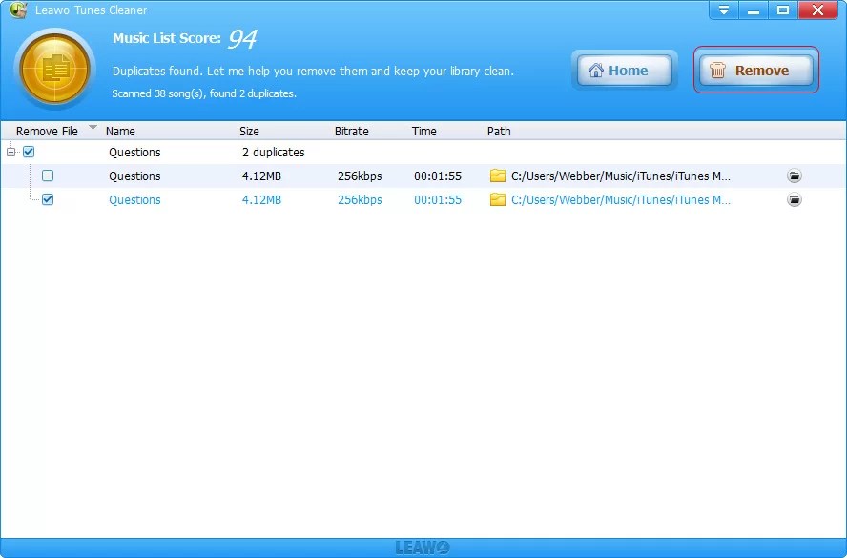Screen dimensions: 847x558
Task: Uncheck the second Questions duplicate entry
Action: [x=46, y=200]
